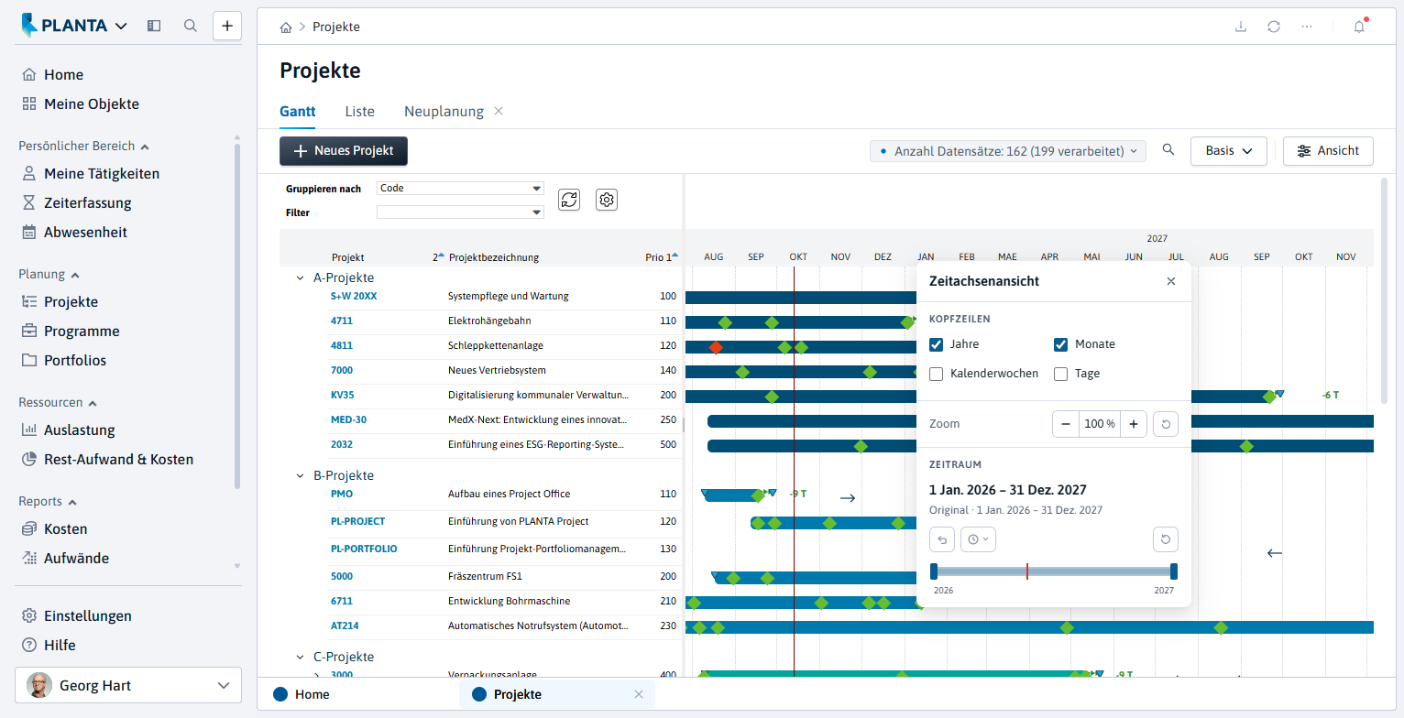
Task: Click the Neues Projekt button
Action: coord(344,151)
